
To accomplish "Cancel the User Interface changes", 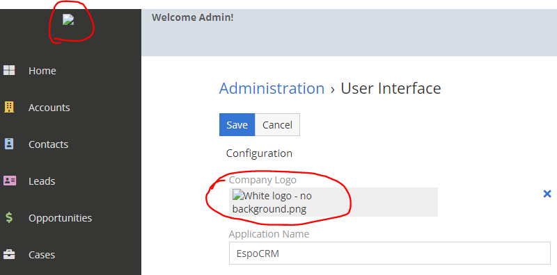I will (x=277, y=125).
